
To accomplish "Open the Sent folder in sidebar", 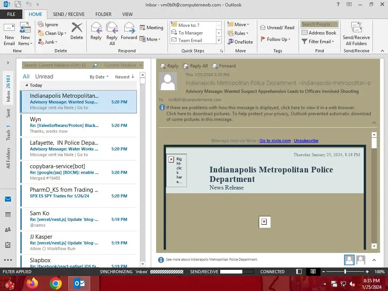I will pyautogui.click(x=8, y=113).
